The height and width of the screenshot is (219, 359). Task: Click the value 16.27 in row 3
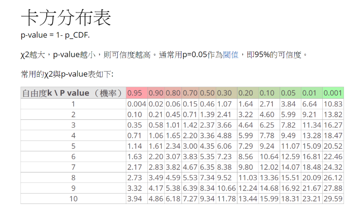(333, 125)
